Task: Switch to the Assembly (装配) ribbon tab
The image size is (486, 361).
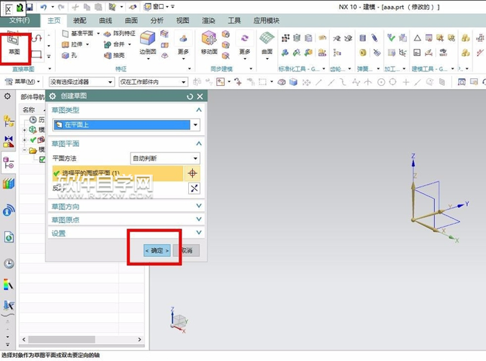Action: tap(80, 21)
